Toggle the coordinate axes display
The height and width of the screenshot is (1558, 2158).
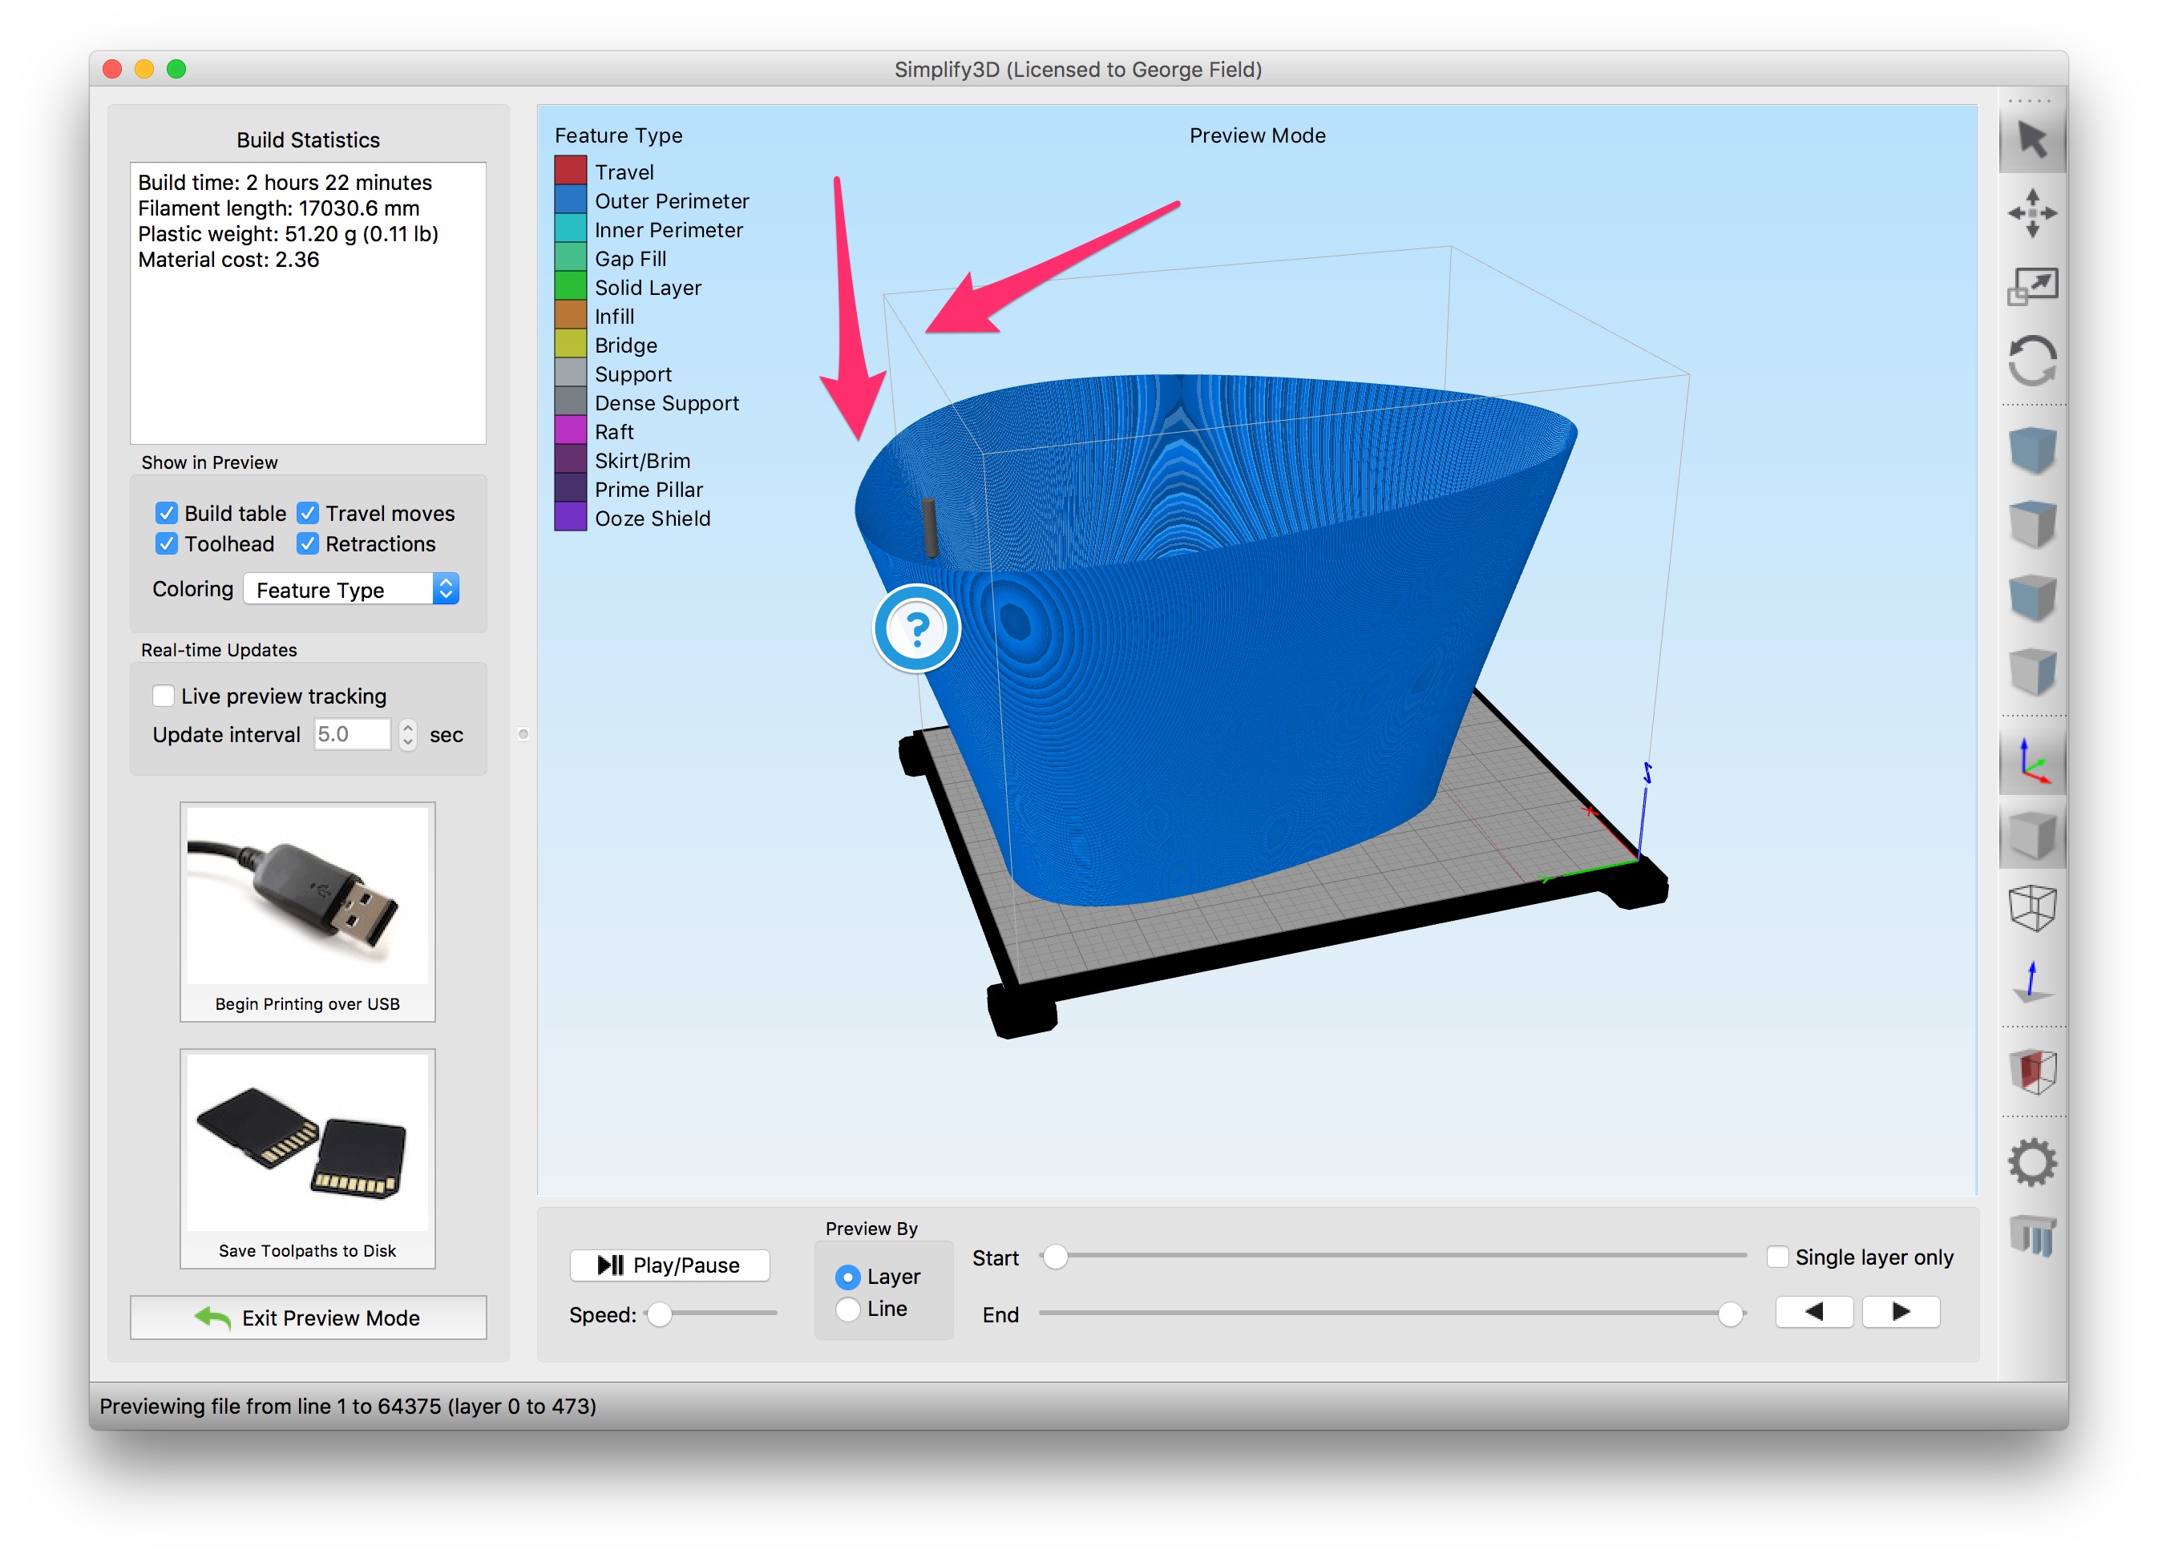point(2031,762)
